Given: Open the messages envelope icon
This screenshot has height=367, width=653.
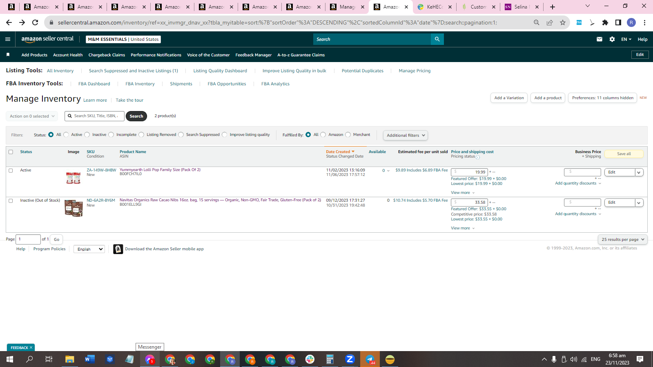Looking at the screenshot, I should pos(600,39).
